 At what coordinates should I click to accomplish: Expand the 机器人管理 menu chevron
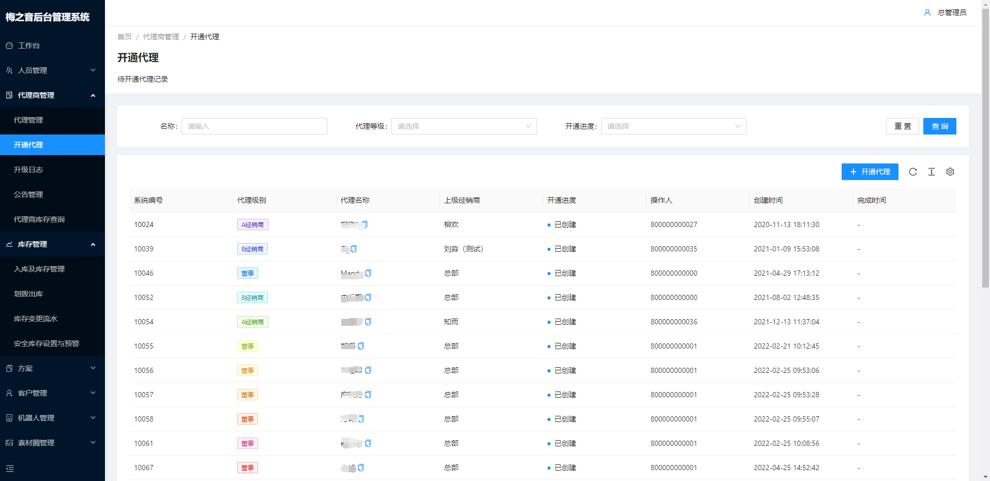[93, 418]
